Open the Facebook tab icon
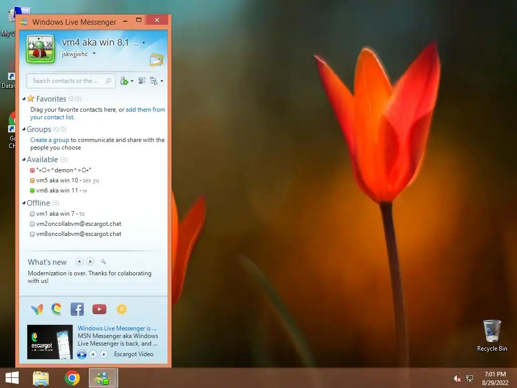Screen dimensions: 517x388 (x=77, y=310)
